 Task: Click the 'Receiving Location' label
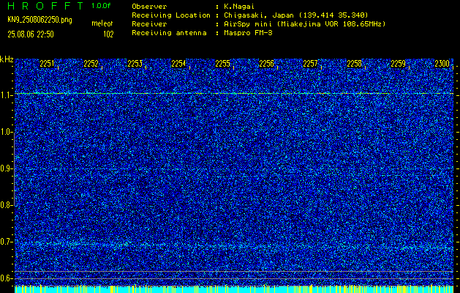171,15
